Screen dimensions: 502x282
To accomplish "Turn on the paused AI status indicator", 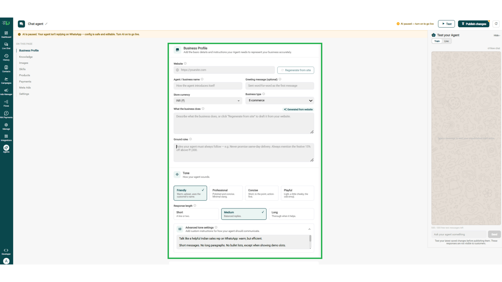I will pyautogui.click(x=415, y=24).
